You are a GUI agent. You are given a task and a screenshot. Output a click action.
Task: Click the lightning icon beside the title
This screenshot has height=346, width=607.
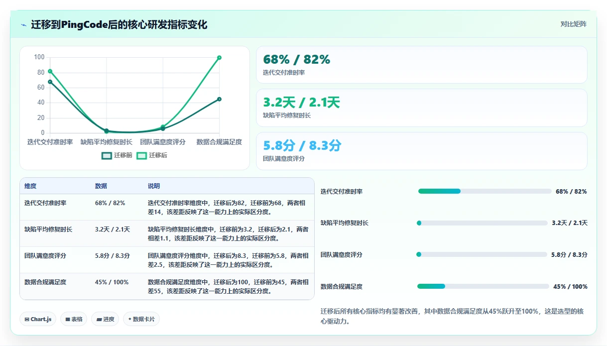pyautogui.click(x=23, y=25)
